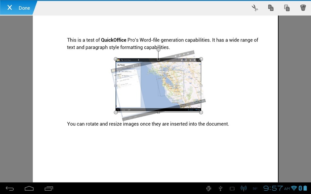Select the bottom-right resize handle
This screenshot has width=311, height=194.
[x=201, y=112]
